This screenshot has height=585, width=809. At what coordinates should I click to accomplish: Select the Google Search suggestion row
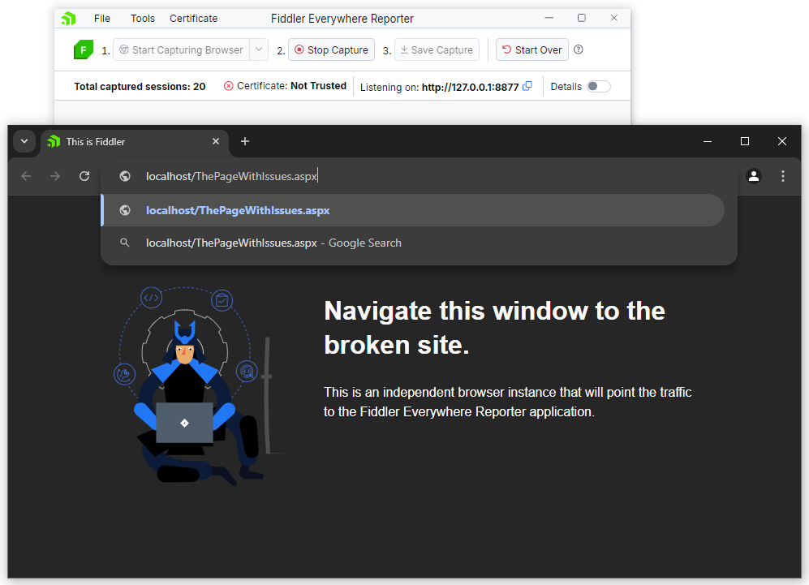413,243
